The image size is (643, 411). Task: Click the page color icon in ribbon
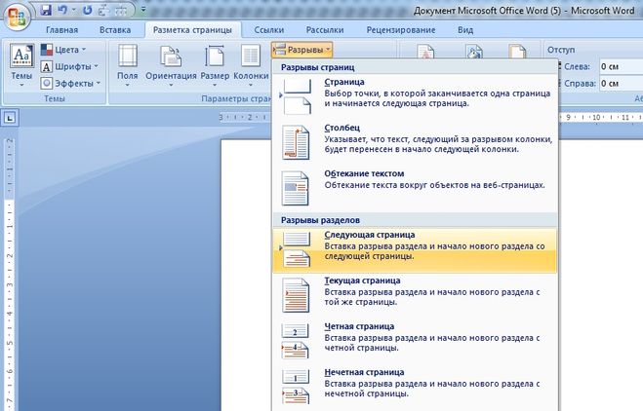point(474,52)
